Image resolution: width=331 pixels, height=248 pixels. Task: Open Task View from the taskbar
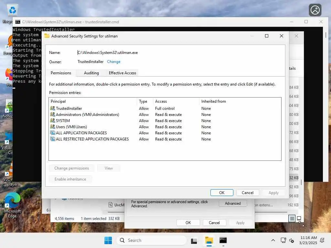click(x=194, y=240)
